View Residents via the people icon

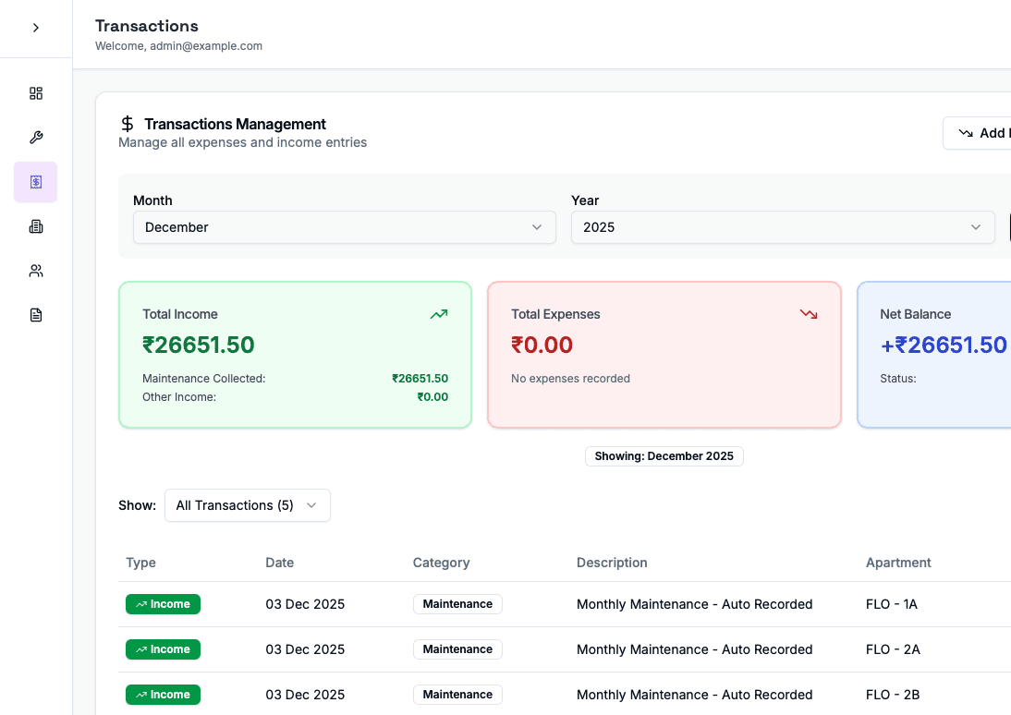pyautogui.click(x=35, y=270)
